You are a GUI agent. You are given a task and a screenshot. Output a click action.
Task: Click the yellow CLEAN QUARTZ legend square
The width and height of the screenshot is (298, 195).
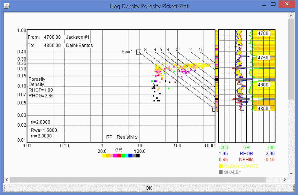tap(221, 166)
